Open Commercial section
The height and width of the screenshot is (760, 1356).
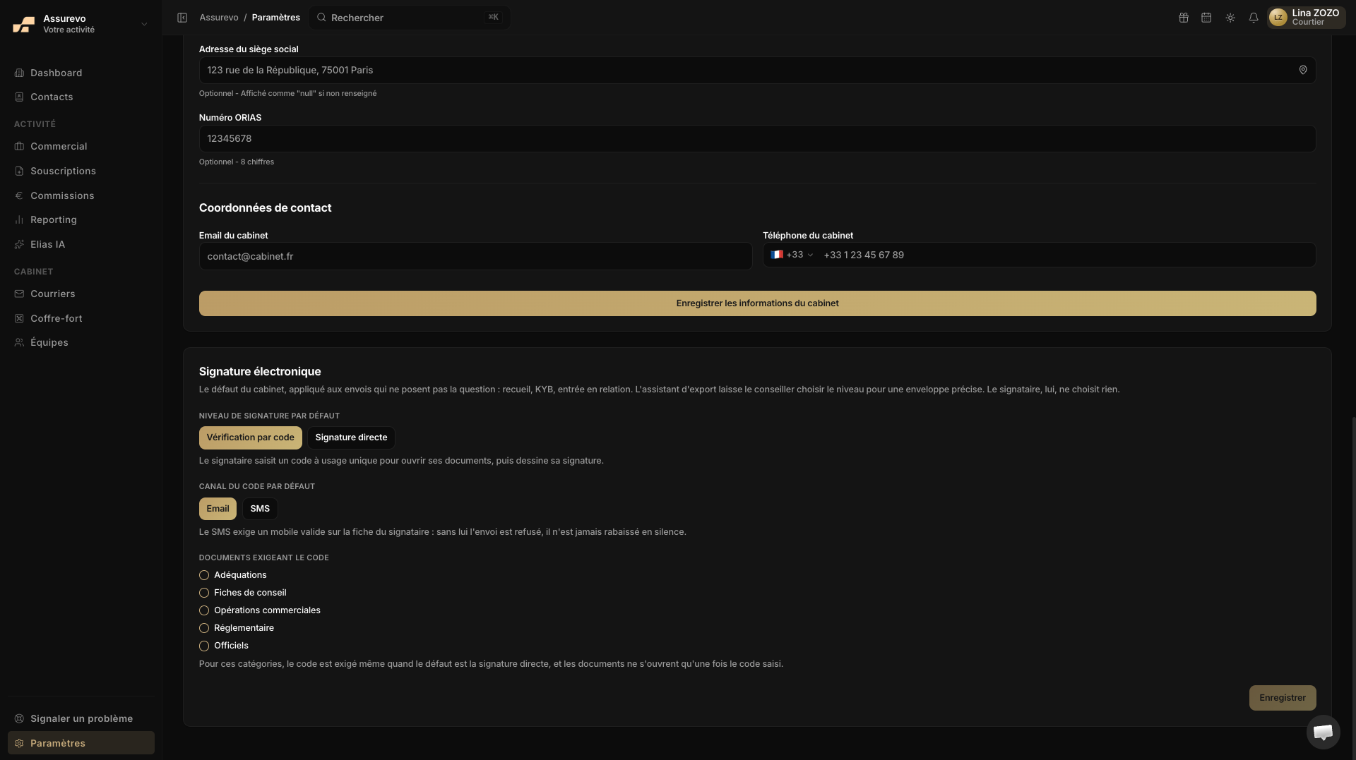81,147
